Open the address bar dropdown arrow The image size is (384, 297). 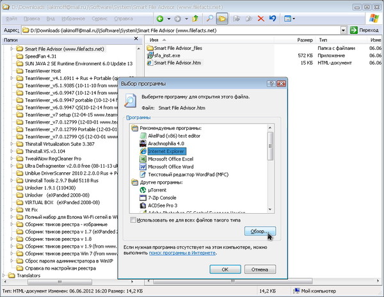click(344, 30)
